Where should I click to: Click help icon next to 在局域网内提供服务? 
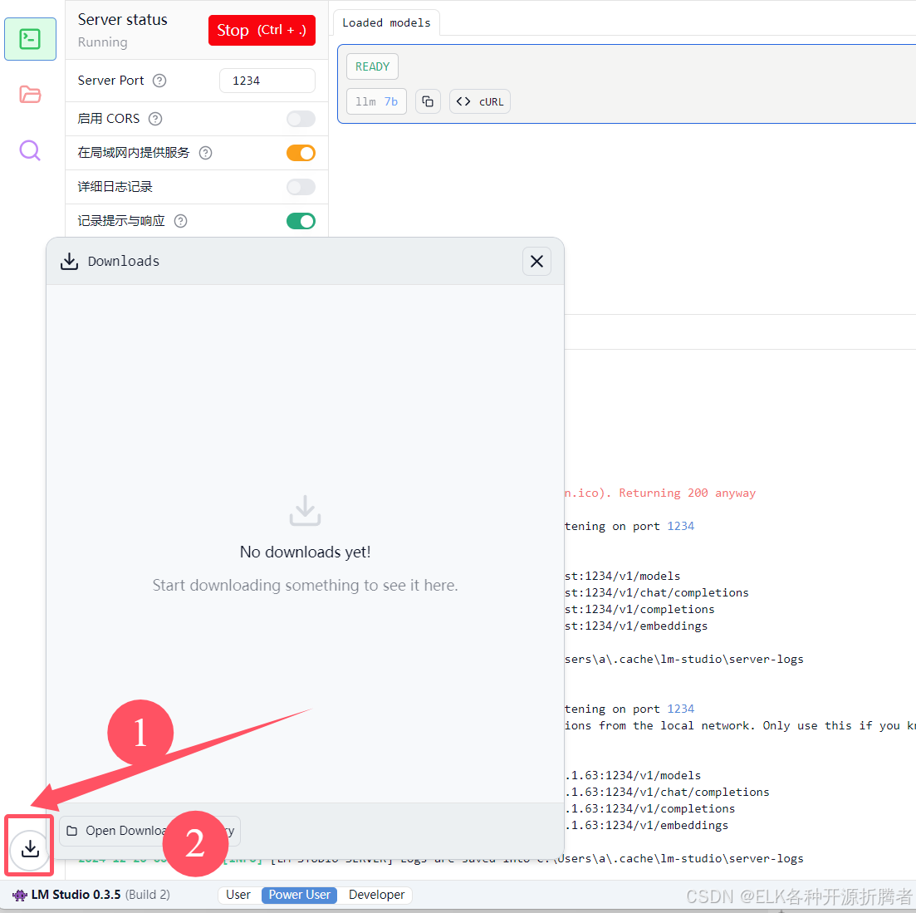206,153
